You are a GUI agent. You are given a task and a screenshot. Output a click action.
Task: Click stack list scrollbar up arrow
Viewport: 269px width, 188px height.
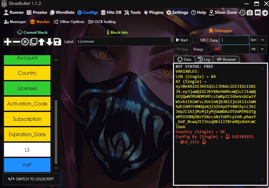point(56,60)
